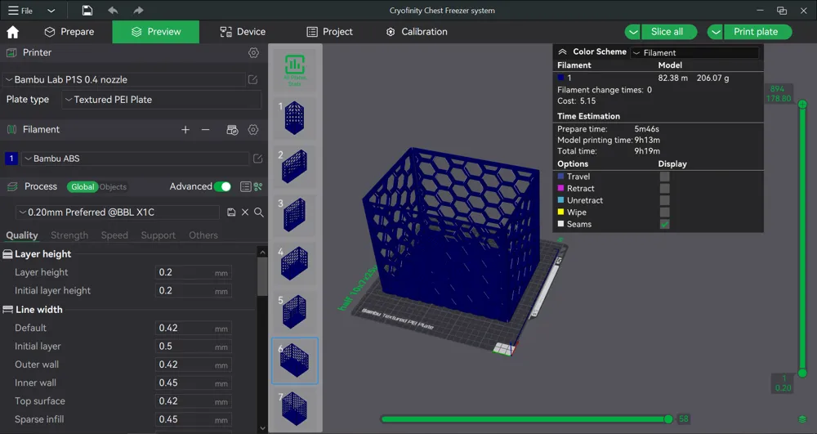Click the Save project icon

pos(87,11)
